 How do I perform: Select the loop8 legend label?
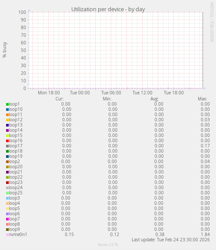(x=14, y=224)
